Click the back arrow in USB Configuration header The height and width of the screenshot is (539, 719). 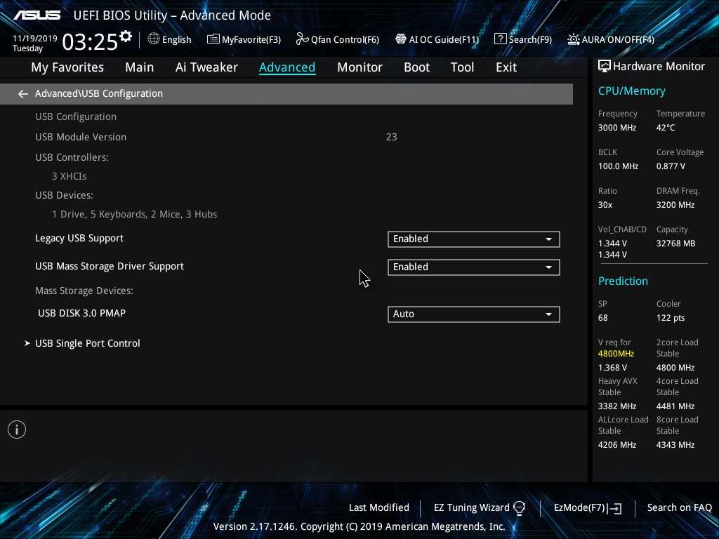(x=23, y=94)
